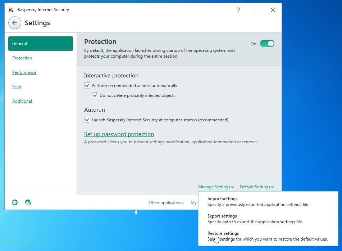Turn off the Protection On switch

click(x=267, y=44)
